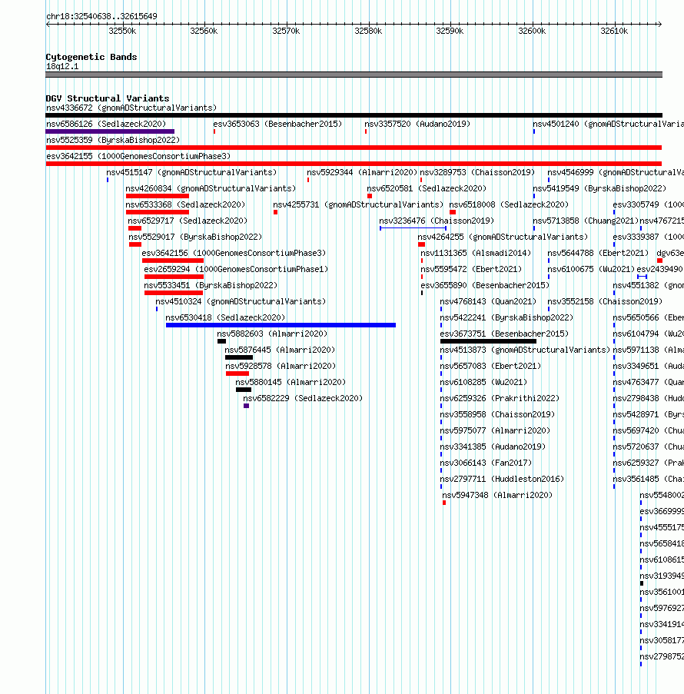This screenshot has width=684, height=694.
Task: Click nsv4255731 (gnomADStructuralVariants) label
Action: pos(358,205)
